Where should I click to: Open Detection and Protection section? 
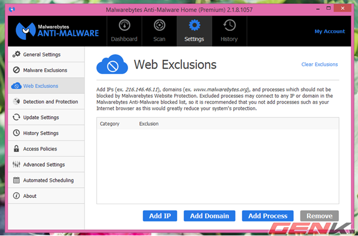[46, 102]
